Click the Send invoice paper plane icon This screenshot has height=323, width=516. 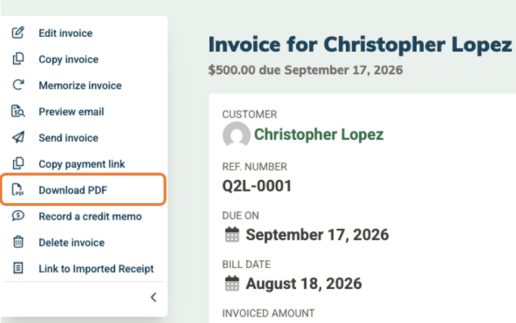coord(18,137)
